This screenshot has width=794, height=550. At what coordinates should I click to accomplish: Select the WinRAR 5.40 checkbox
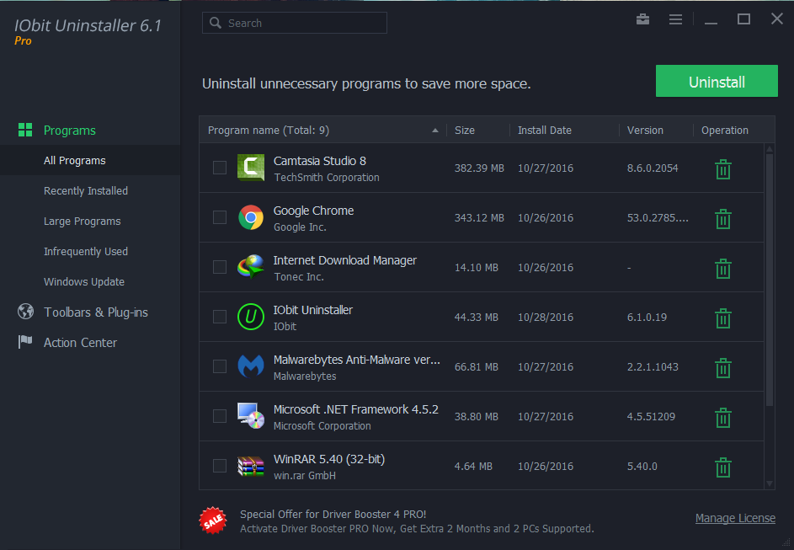[219, 466]
